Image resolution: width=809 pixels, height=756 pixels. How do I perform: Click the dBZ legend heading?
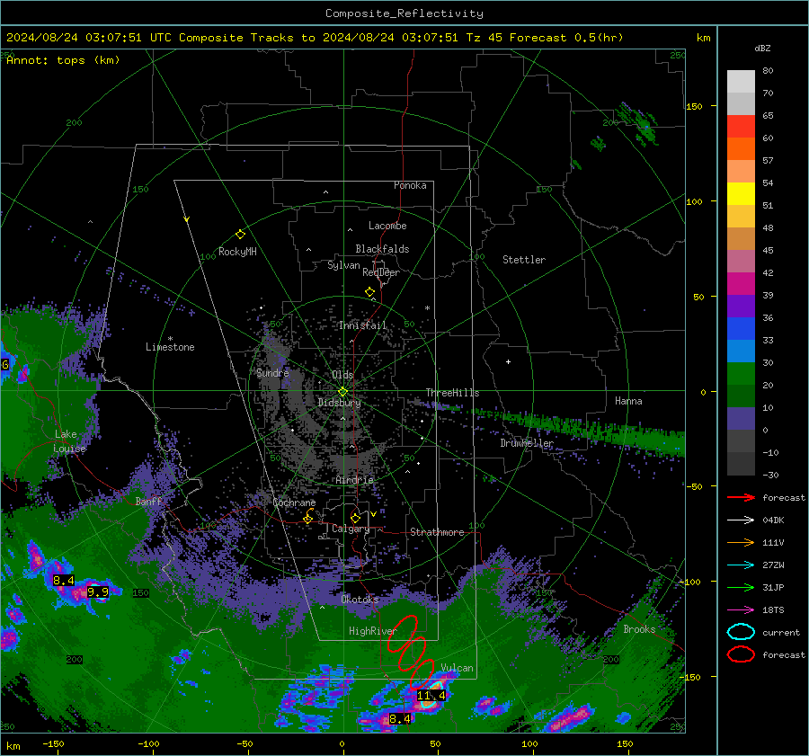point(762,49)
